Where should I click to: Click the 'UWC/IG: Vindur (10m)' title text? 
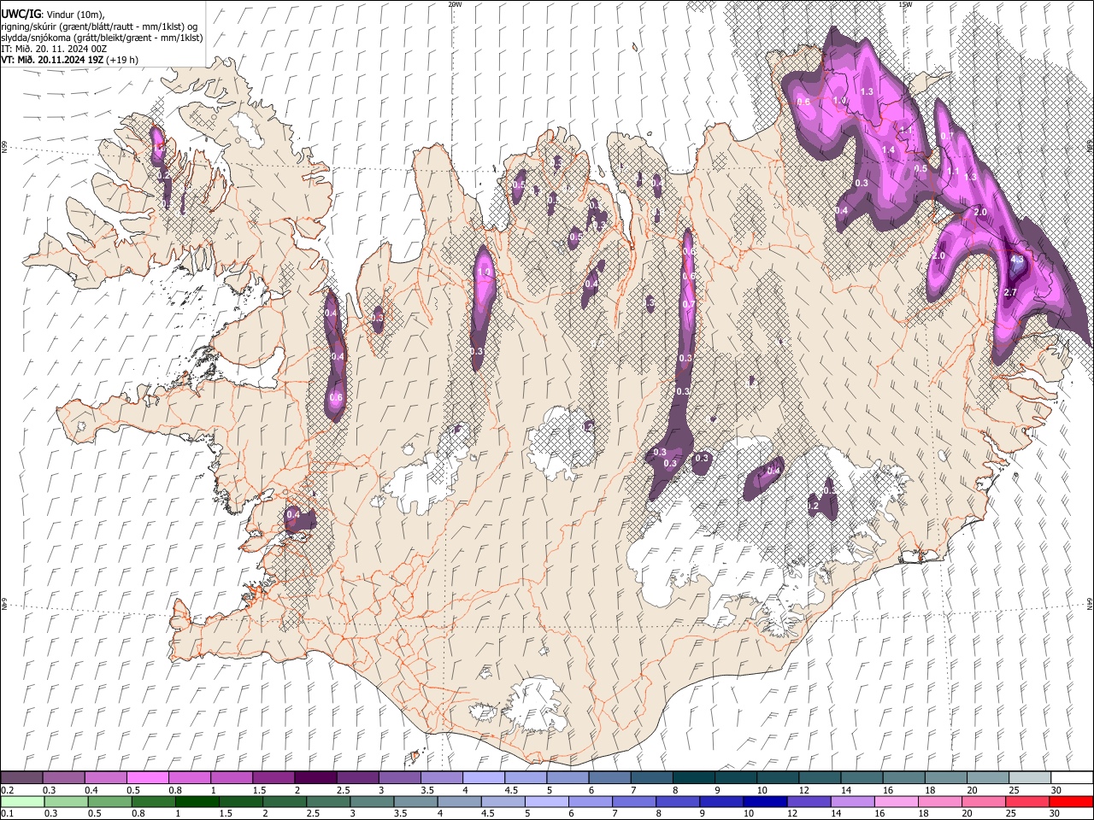coord(52,14)
